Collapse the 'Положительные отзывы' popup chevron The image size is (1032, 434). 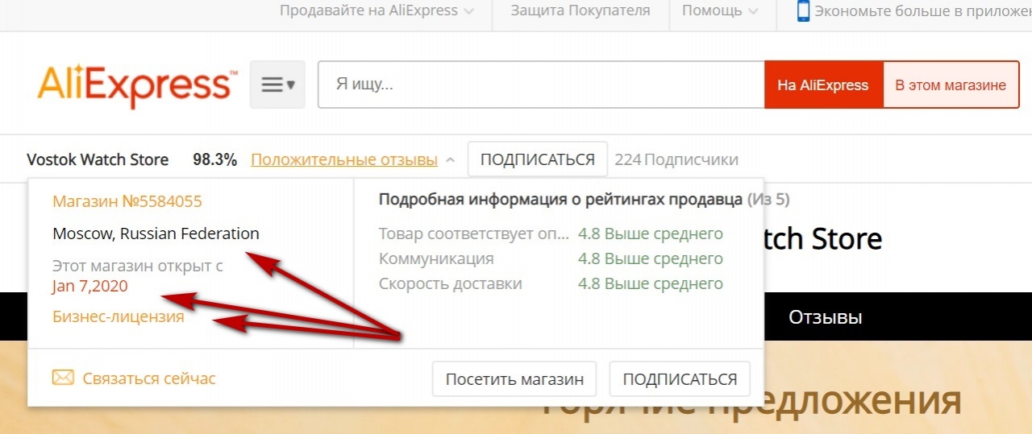pyautogui.click(x=450, y=160)
